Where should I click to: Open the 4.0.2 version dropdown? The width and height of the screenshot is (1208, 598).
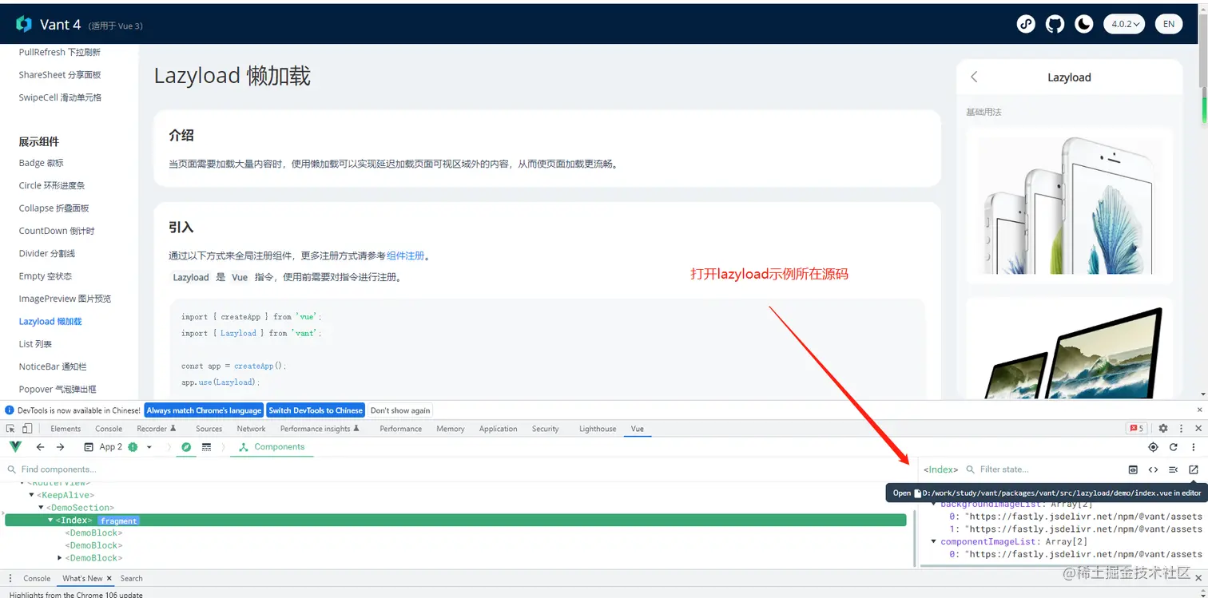[x=1124, y=24]
